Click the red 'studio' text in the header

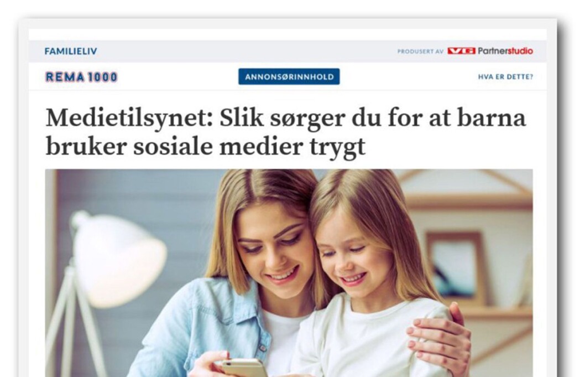520,51
